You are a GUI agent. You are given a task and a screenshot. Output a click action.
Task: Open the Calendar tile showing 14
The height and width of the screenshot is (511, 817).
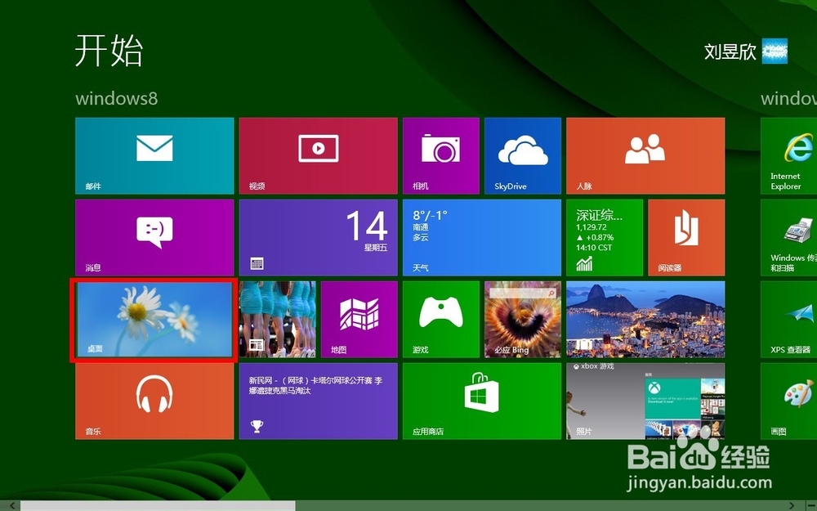coord(318,237)
